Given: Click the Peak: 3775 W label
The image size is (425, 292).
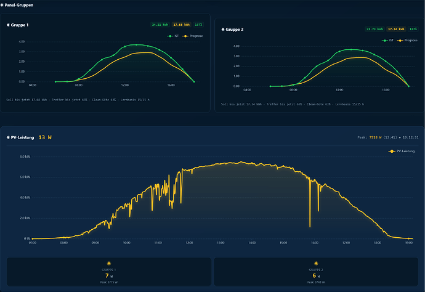Looking at the screenshot, I should 109,282.
